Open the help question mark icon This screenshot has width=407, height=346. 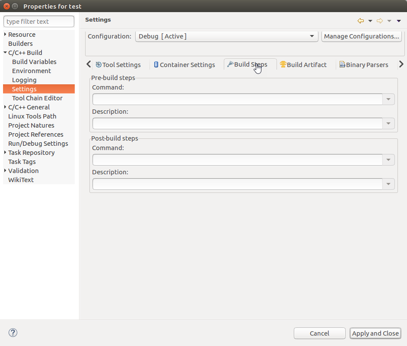13,333
